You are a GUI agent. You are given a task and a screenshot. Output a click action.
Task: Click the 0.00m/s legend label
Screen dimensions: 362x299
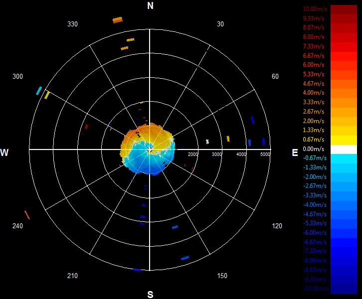[x=314, y=149]
